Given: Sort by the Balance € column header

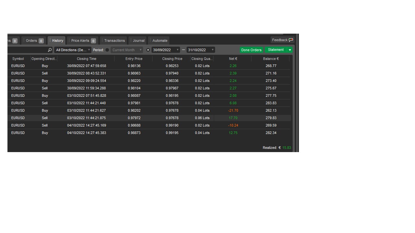Looking at the screenshot, I should (x=271, y=59).
